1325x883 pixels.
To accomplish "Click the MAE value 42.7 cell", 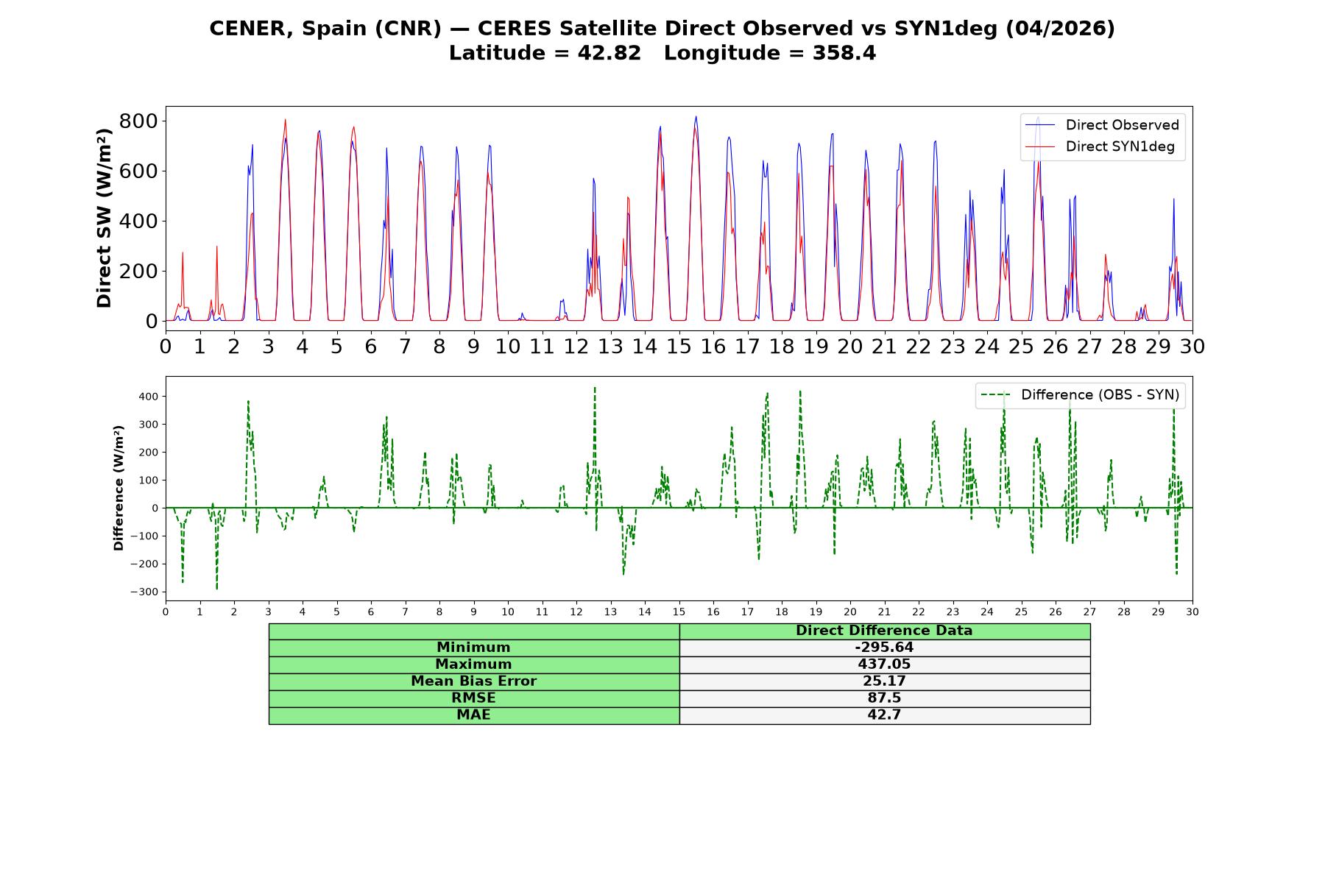I will [885, 715].
